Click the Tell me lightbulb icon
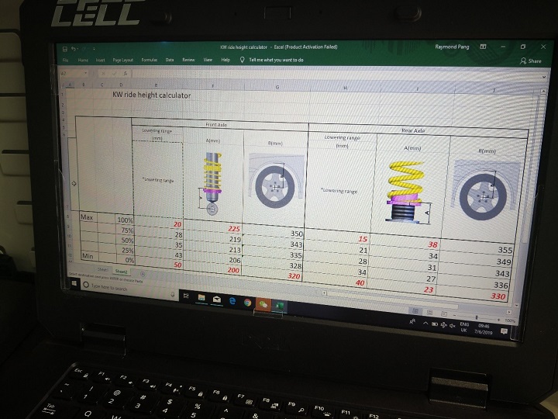The width and height of the screenshot is (558, 419). (242, 60)
